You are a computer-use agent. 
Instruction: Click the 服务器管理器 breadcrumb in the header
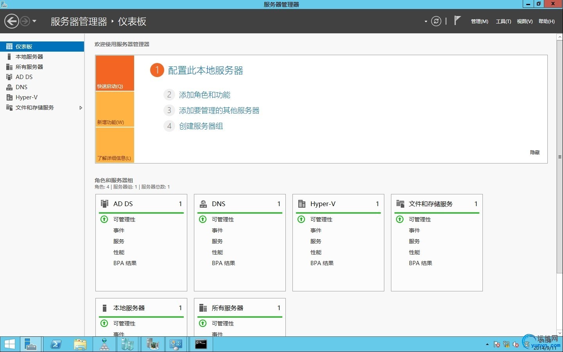[79, 22]
